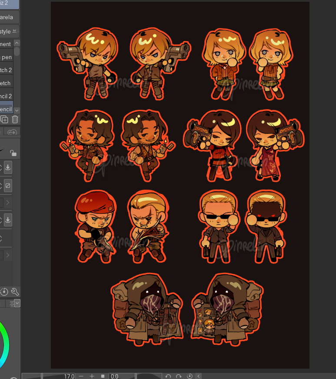This screenshot has height=379, width=336.
Task: Click the left chevron in status bar
Action: (199, 376)
